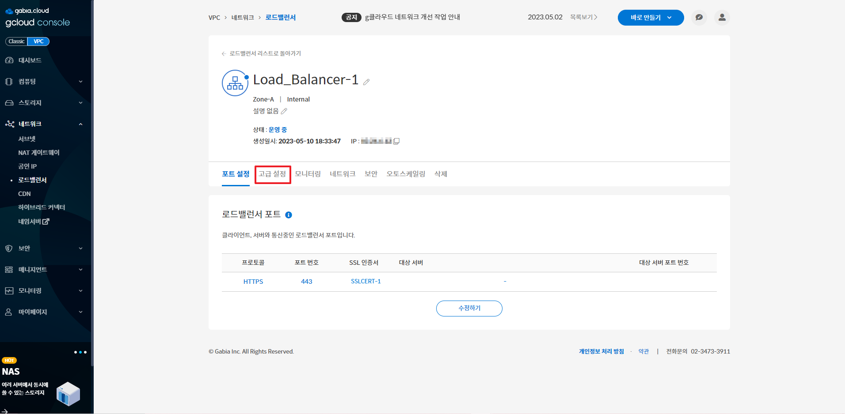
Task: Open 개인정보 처리 방침 footer link
Action: click(601, 351)
